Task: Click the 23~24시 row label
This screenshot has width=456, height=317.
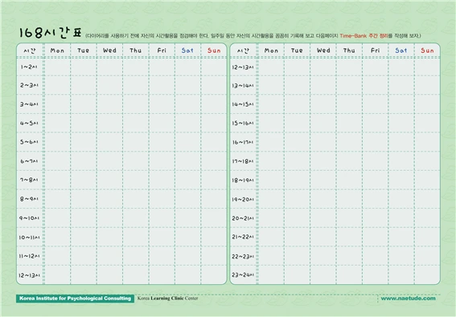Action: [x=243, y=274]
